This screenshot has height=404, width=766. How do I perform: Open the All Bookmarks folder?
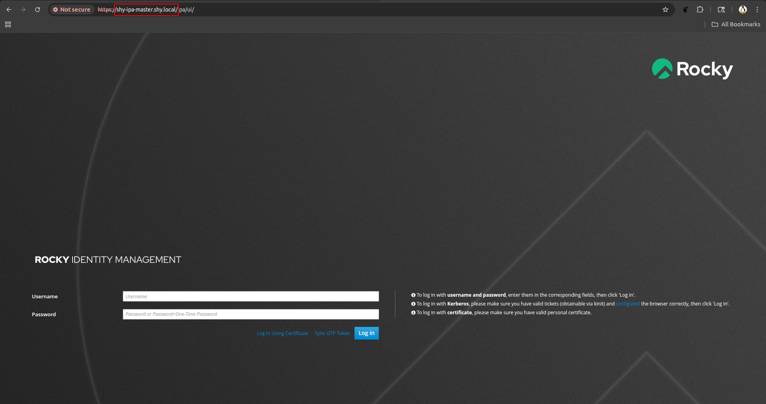click(736, 24)
